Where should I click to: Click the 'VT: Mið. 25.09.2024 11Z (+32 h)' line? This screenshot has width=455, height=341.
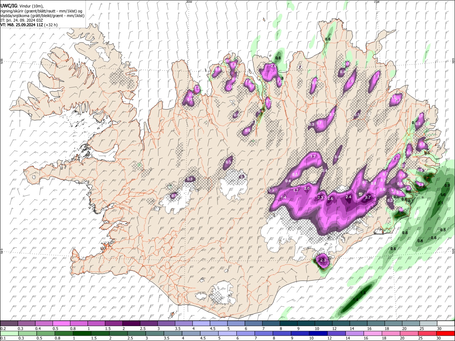29,25
